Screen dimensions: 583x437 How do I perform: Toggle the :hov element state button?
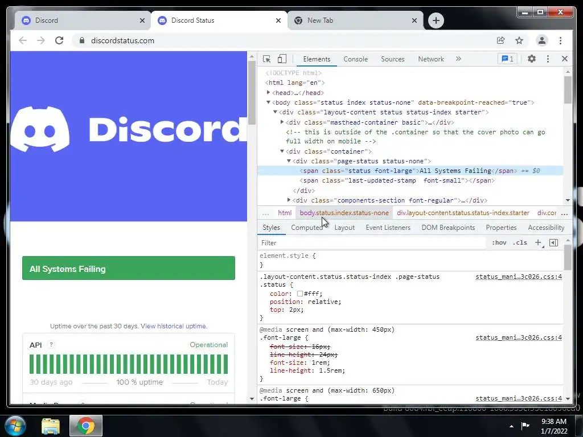click(x=499, y=242)
